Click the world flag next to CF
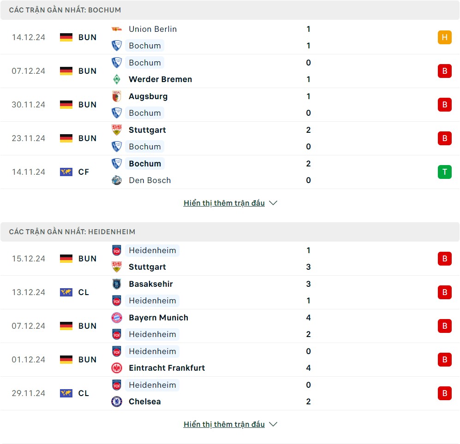Viewport: 460px width, 444px height. 66,172
